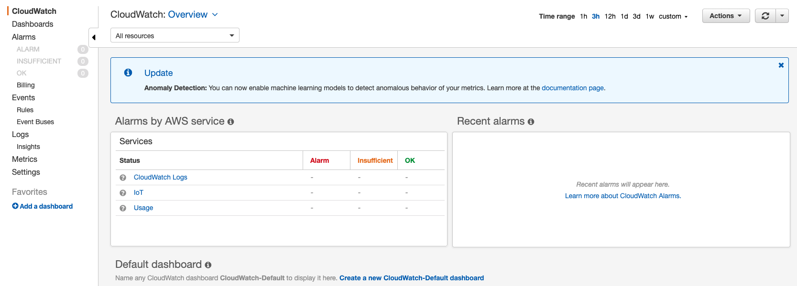The height and width of the screenshot is (286, 797).
Task: Open Logs in the sidebar
Action: click(21, 134)
